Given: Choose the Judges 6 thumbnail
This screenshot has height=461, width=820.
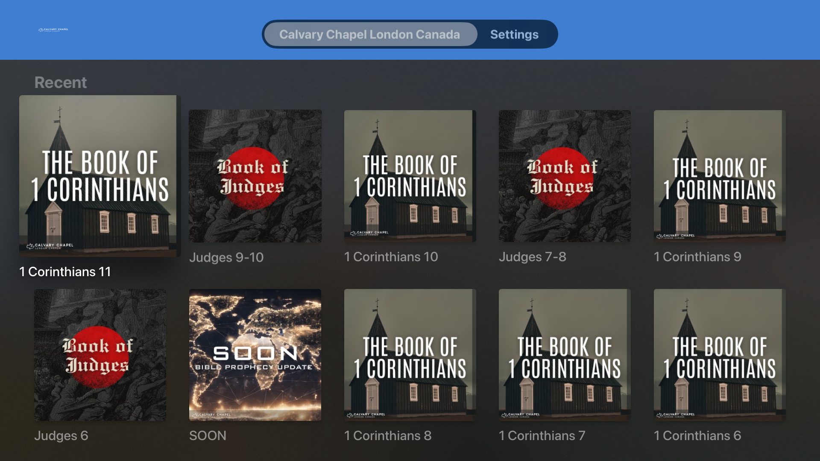Looking at the screenshot, I should [100, 355].
